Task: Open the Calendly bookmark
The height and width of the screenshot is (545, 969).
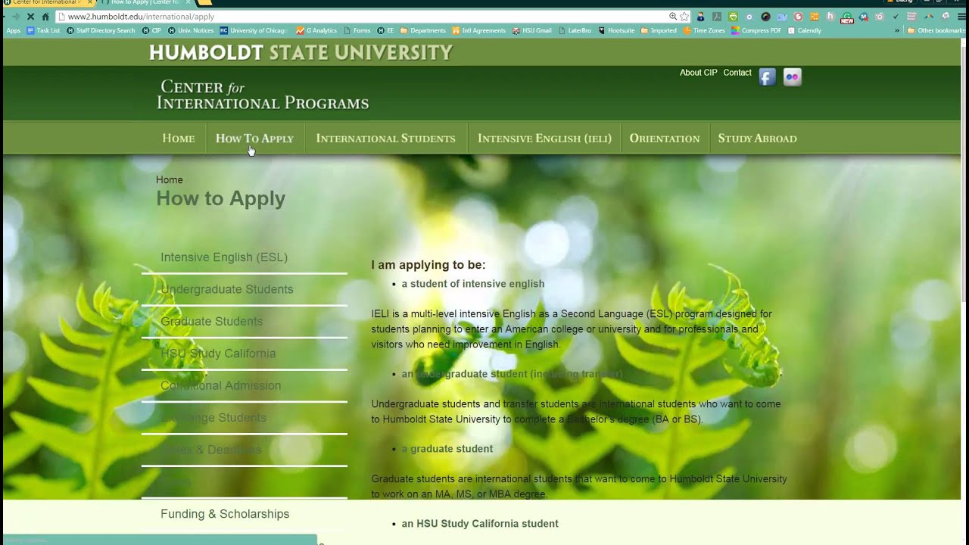Action: 804,31
